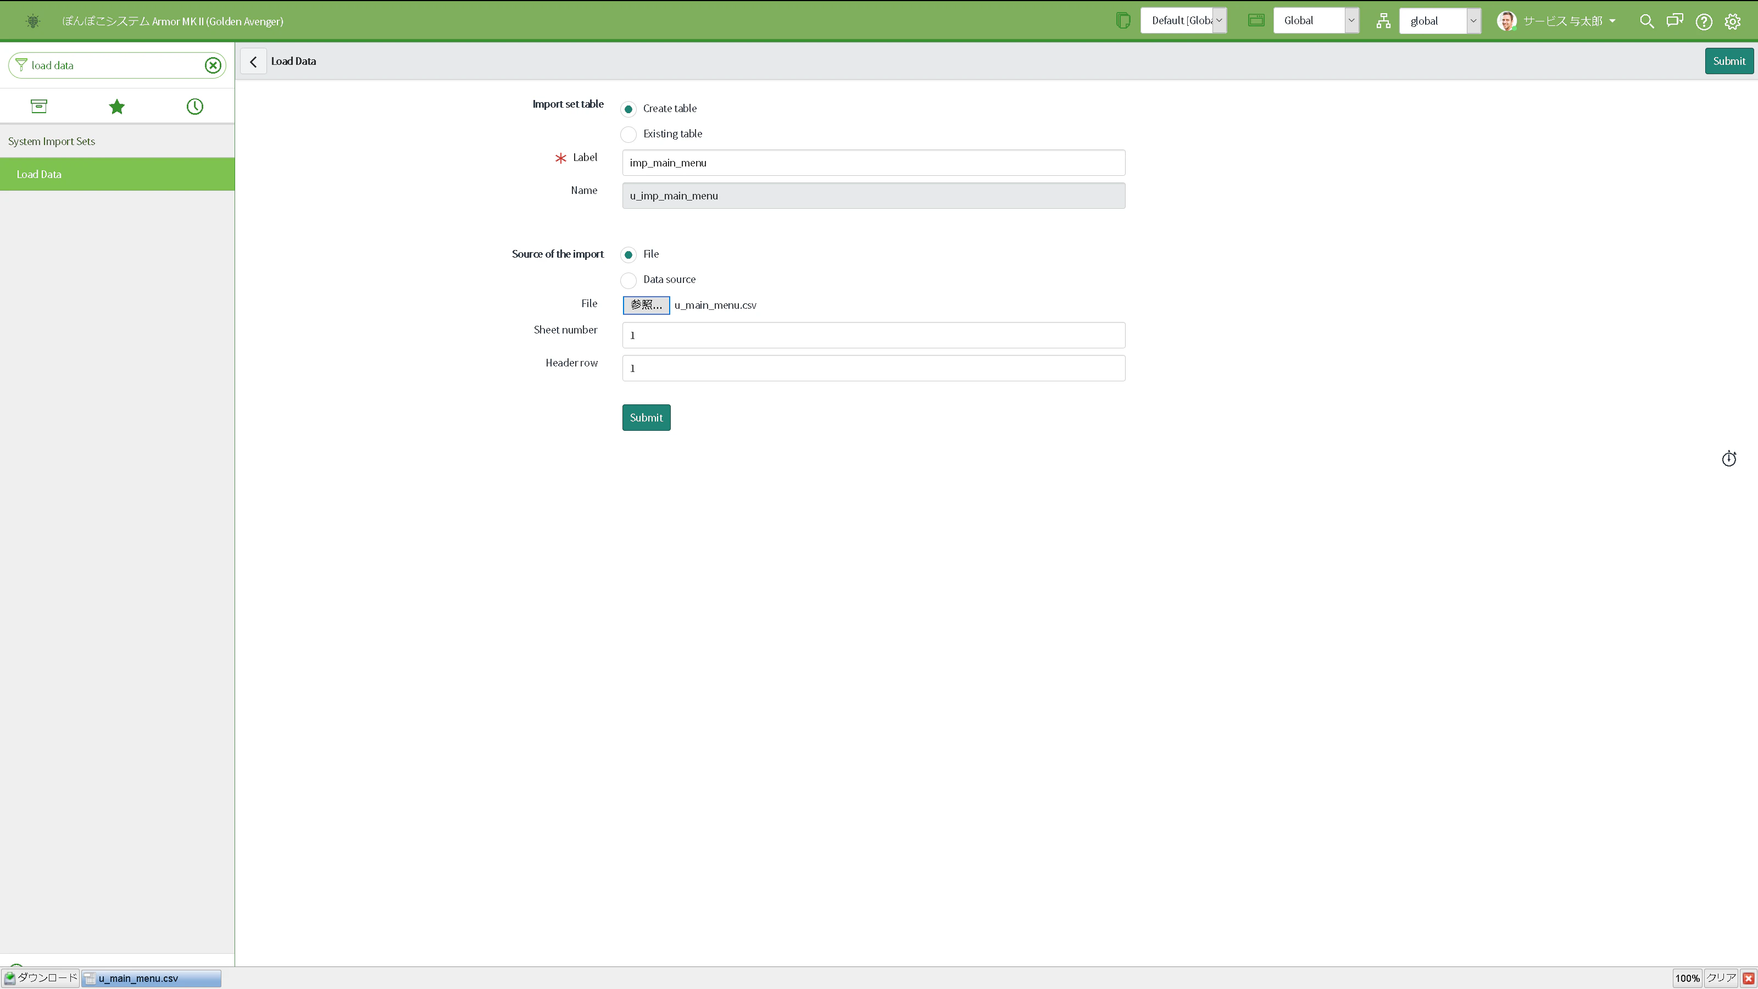Image resolution: width=1758 pixels, height=989 pixels.
Task: Click the update set icon beside Default dropdown
Action: (1122, 20)
